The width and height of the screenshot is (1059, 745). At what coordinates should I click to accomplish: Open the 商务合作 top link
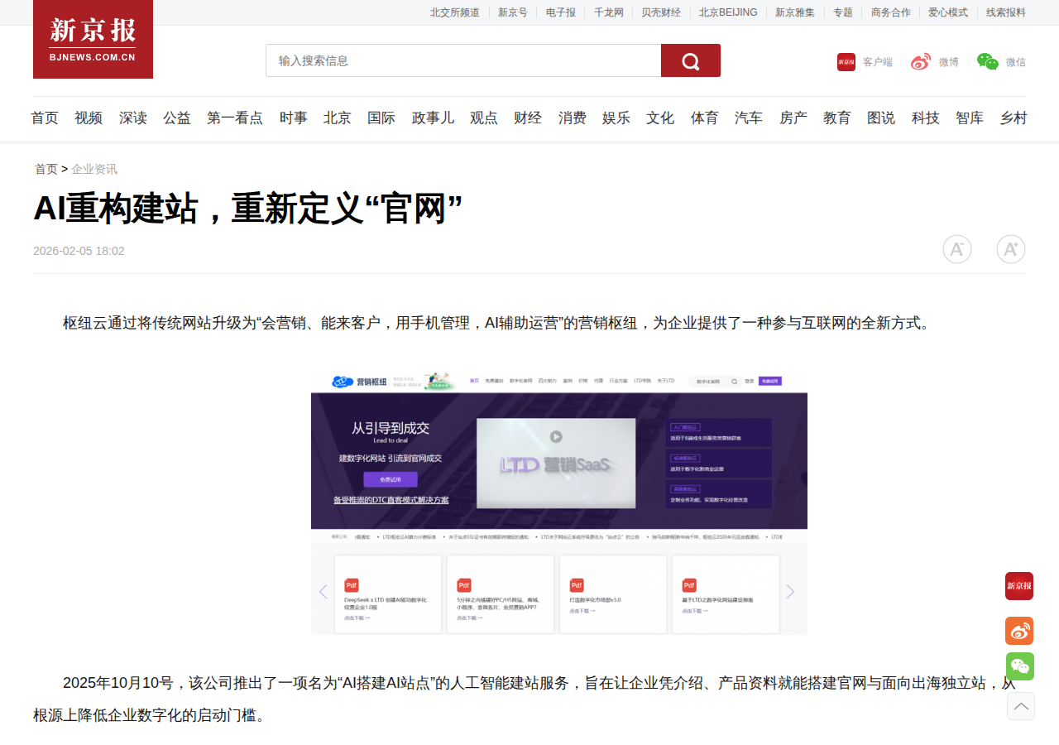891,12
